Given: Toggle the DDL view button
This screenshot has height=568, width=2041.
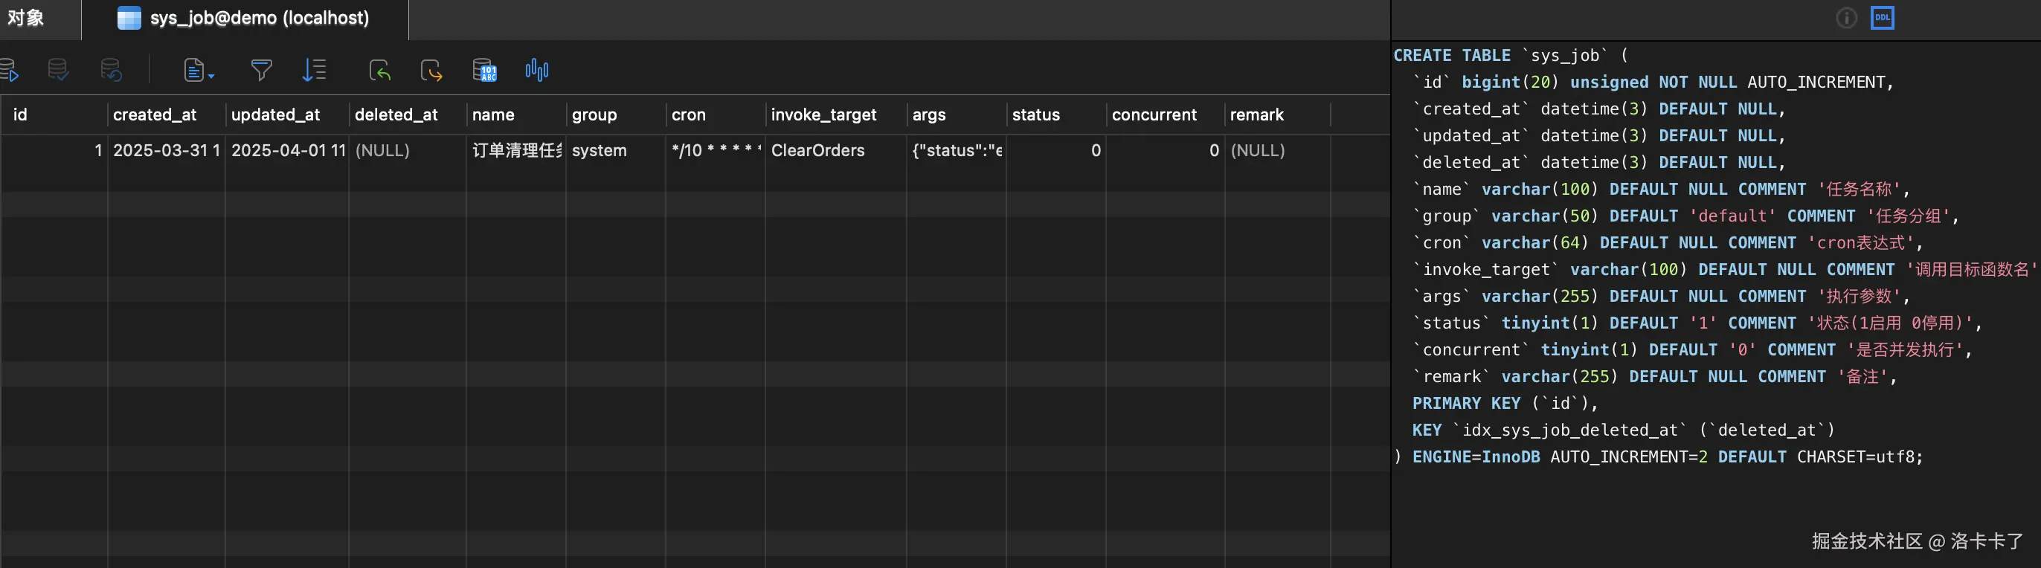Looking at the screenshot, I should (1882, 19).
